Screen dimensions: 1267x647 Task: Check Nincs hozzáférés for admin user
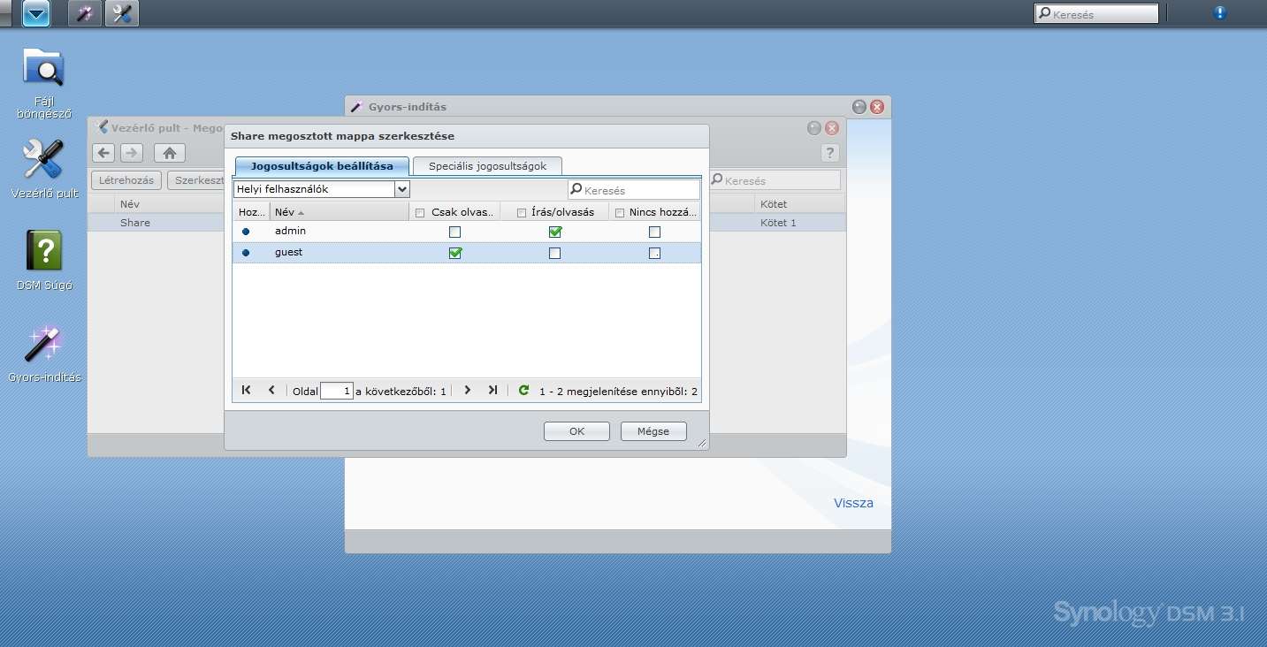[654, 232]
